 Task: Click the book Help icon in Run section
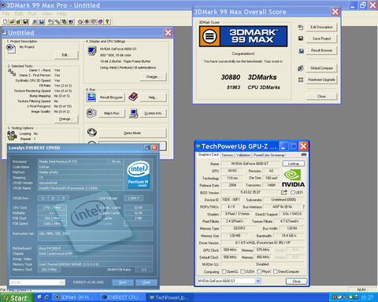pos(133,97)
